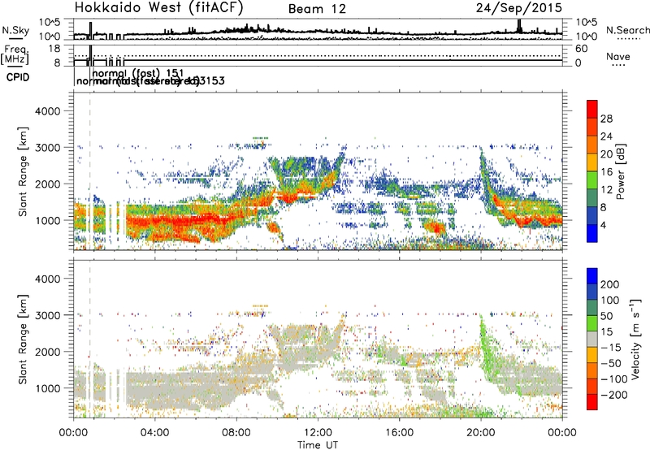
Task: Click the '12:00' time axis label
Action: tap(318, 433)
